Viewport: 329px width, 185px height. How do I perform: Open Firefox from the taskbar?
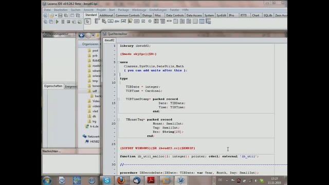(x=121, y=180)
